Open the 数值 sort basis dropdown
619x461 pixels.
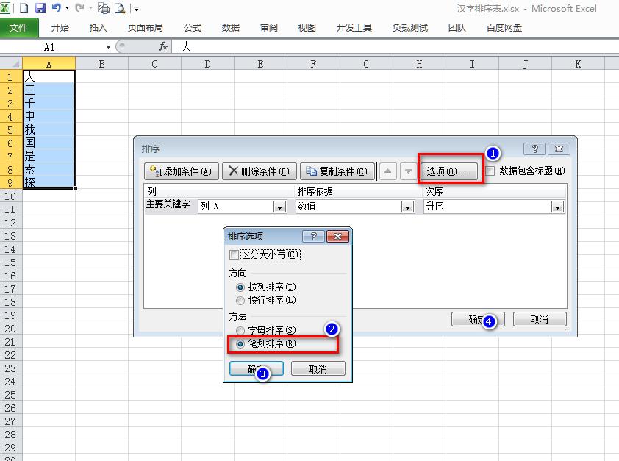coord(407,207)
